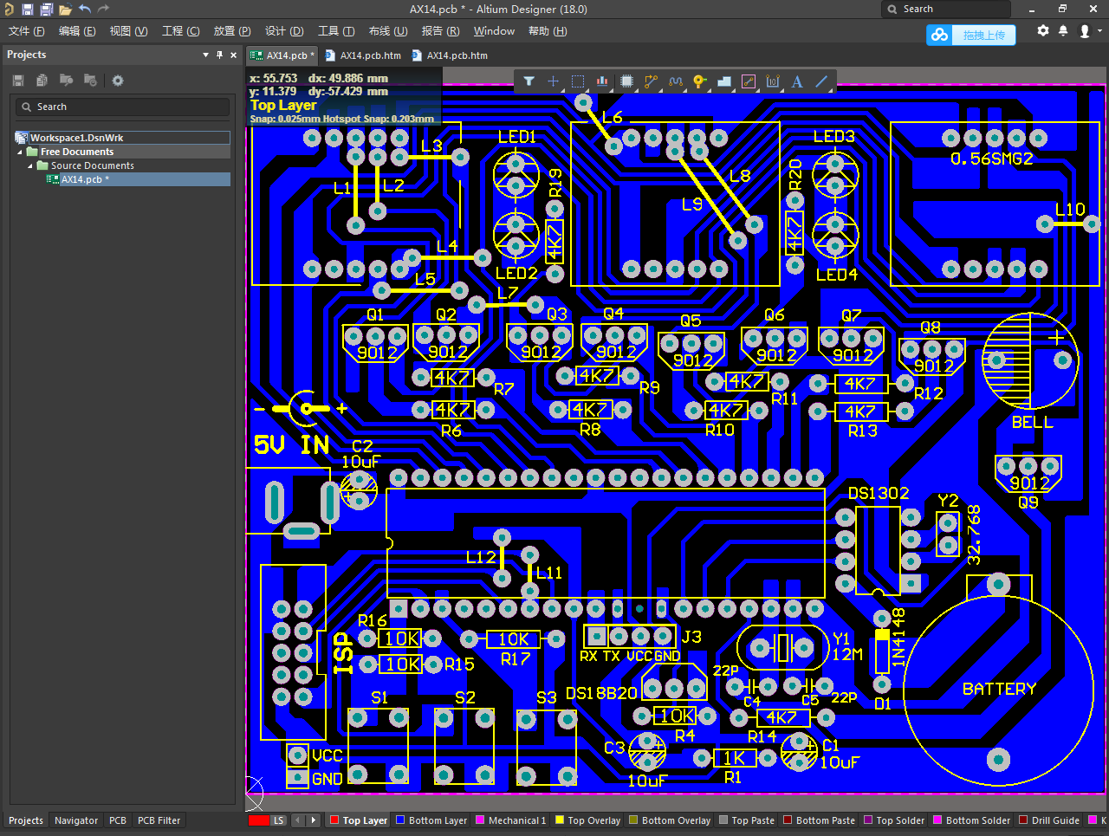Image resolution: width=1109 pixels, height=836 pixels.
Task: Open the 报告 (R) menu
Action: pyautogui.click(x=440, y=31)
